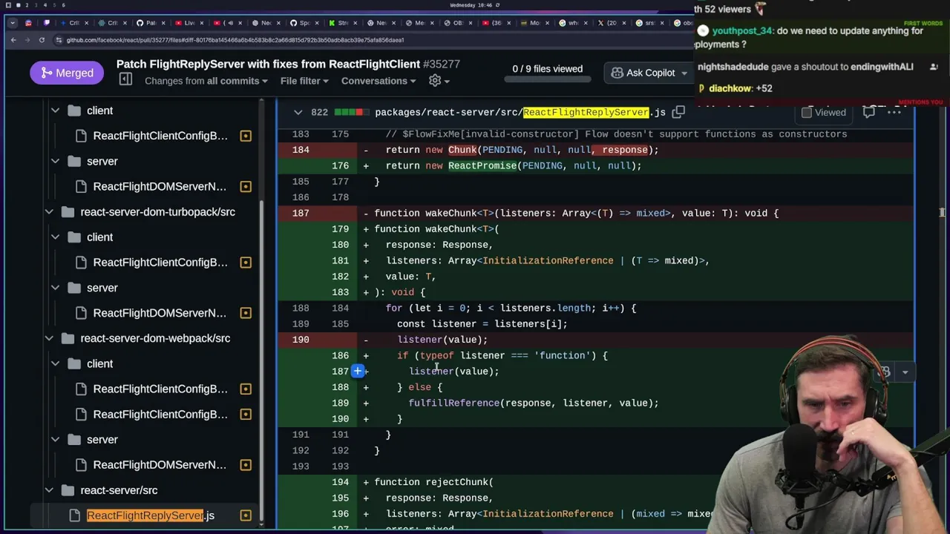Toggle the file tree sidebar icon
This screenshot has width=950, height=534.
(x=125, y=79)
